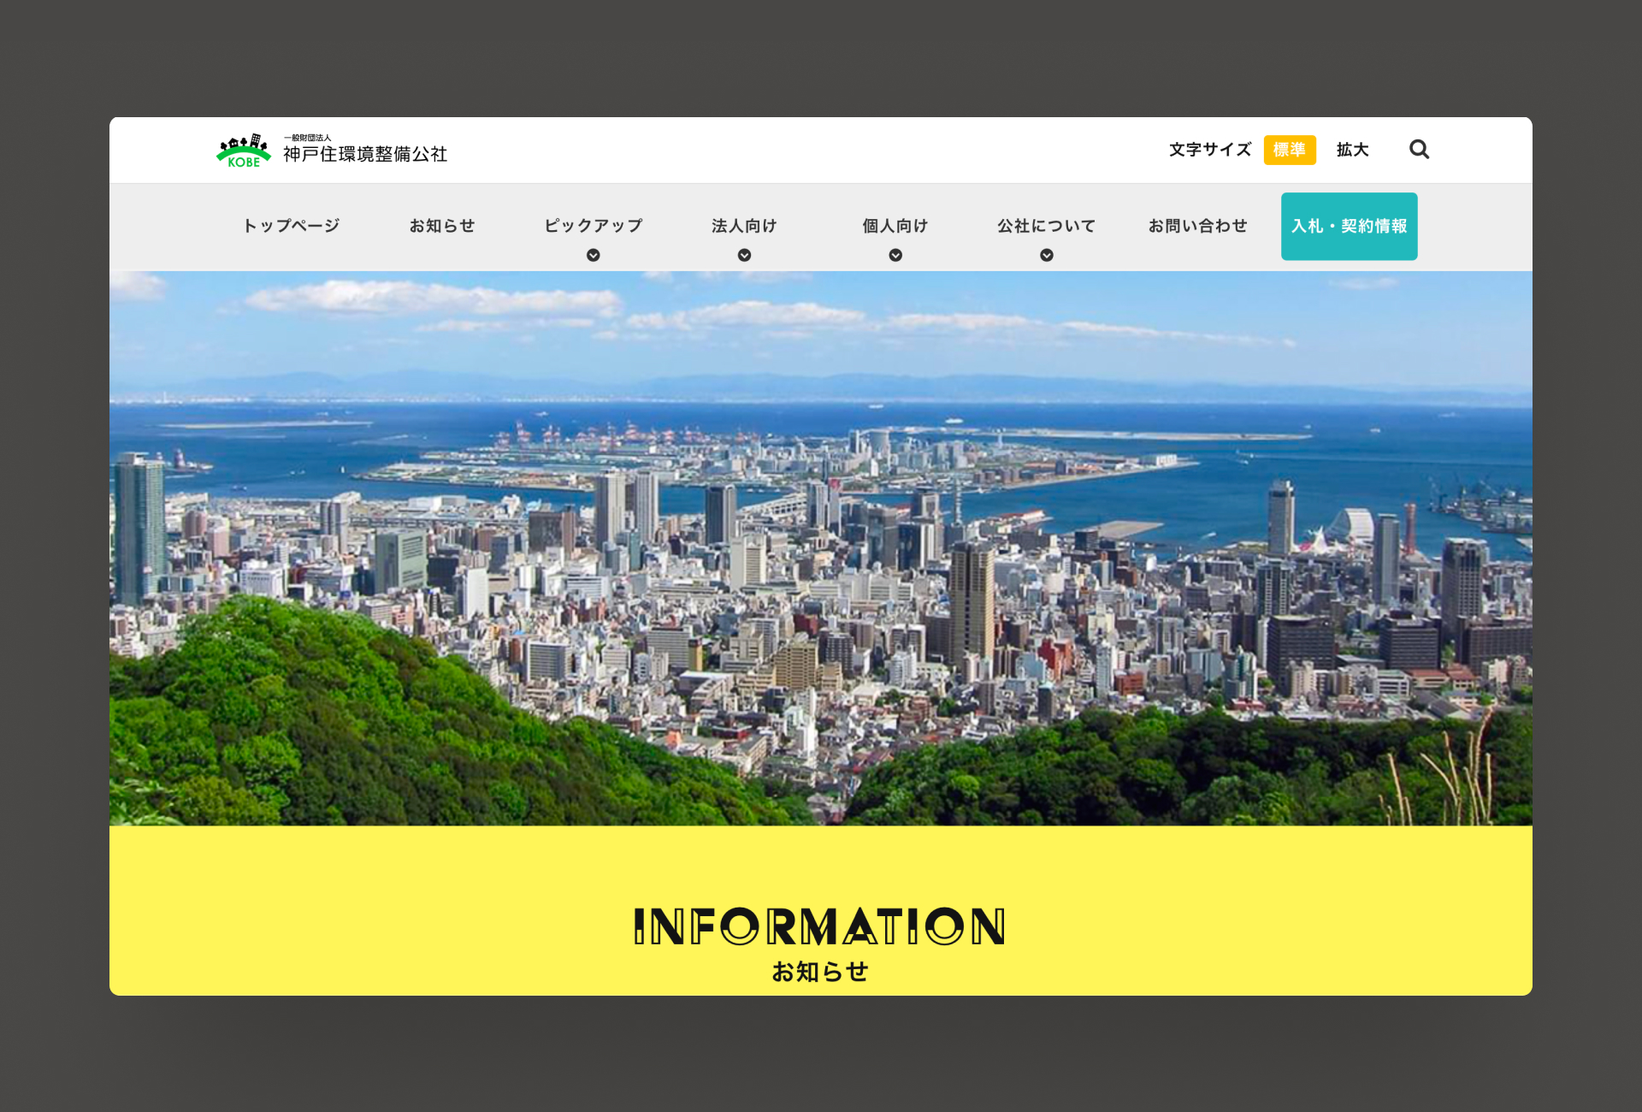Select 標準 text size
Viewport: 1642px width, 1112px height.
(1290, 150)
